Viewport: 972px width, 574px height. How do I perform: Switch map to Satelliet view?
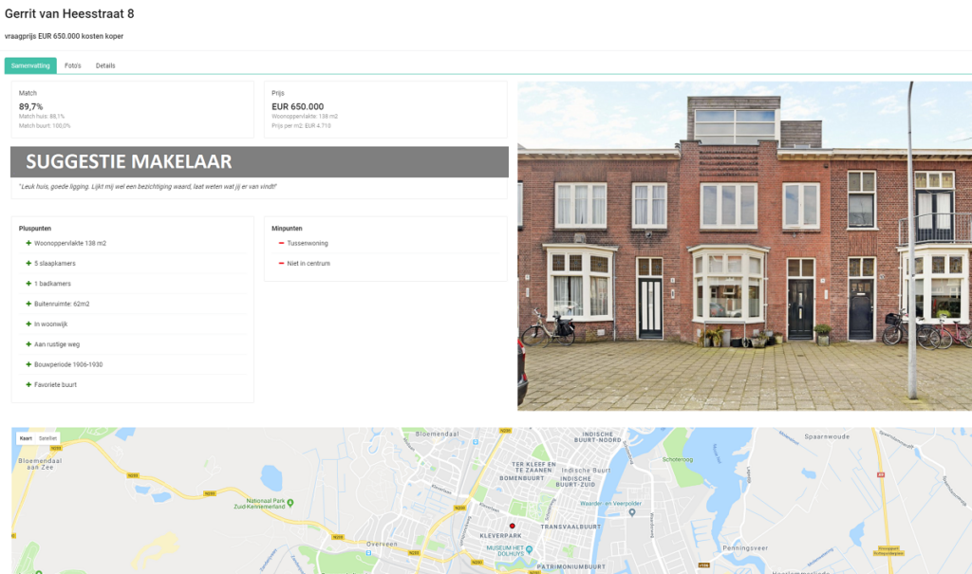(47, 438)
